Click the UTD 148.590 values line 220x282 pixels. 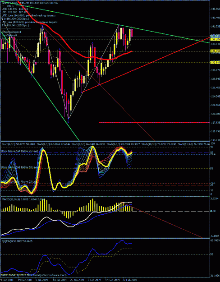[x=15, y=9]
